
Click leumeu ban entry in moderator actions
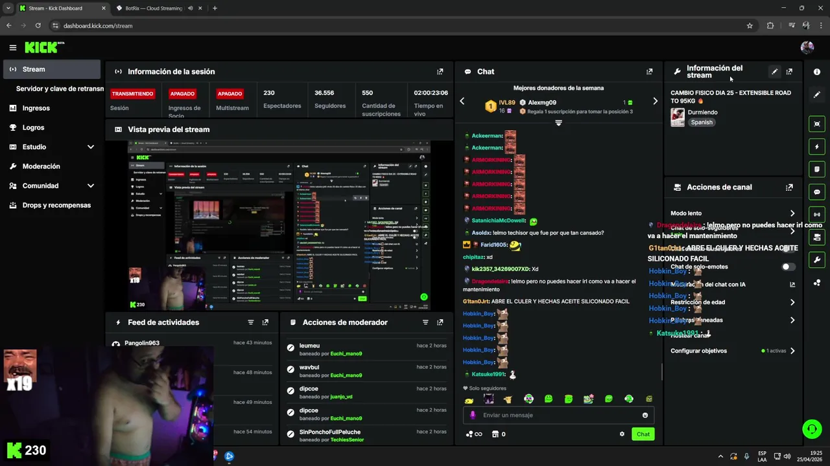pos(367,349)
